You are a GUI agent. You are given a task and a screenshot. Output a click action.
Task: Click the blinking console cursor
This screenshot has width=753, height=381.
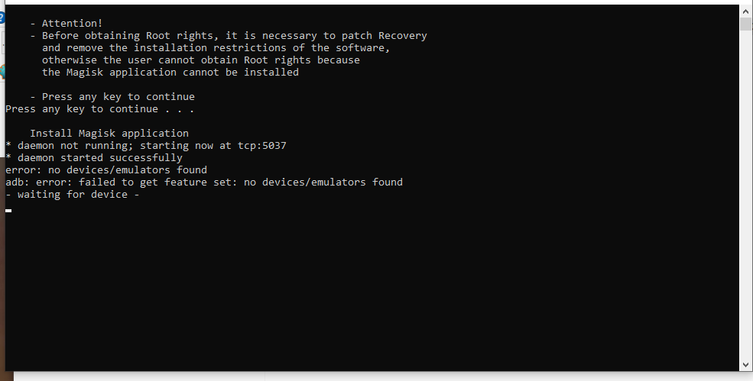tap(8, 210)
